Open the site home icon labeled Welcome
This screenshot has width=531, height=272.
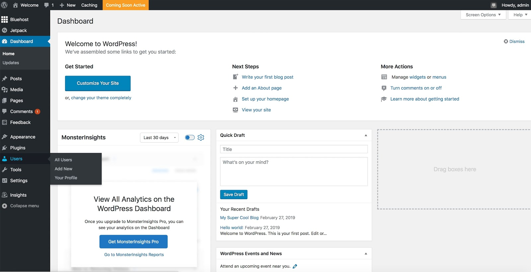pos(15,5)
